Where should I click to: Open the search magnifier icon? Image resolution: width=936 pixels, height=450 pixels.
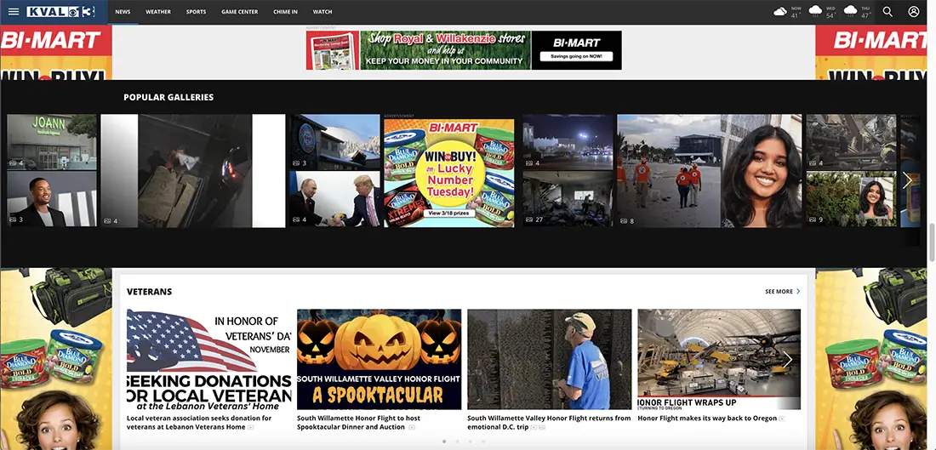887,12
